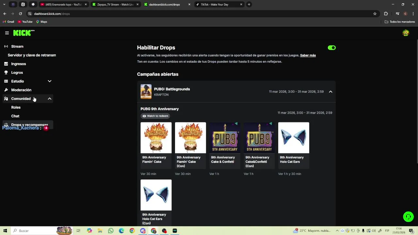Reload the page with the refresh icon
Screen dimensions: 418x235
[20, 14]
